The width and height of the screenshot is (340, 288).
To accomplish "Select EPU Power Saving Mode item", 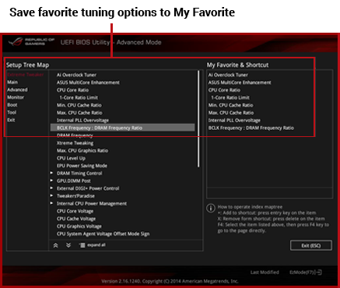I will click(x=82, y=166).
